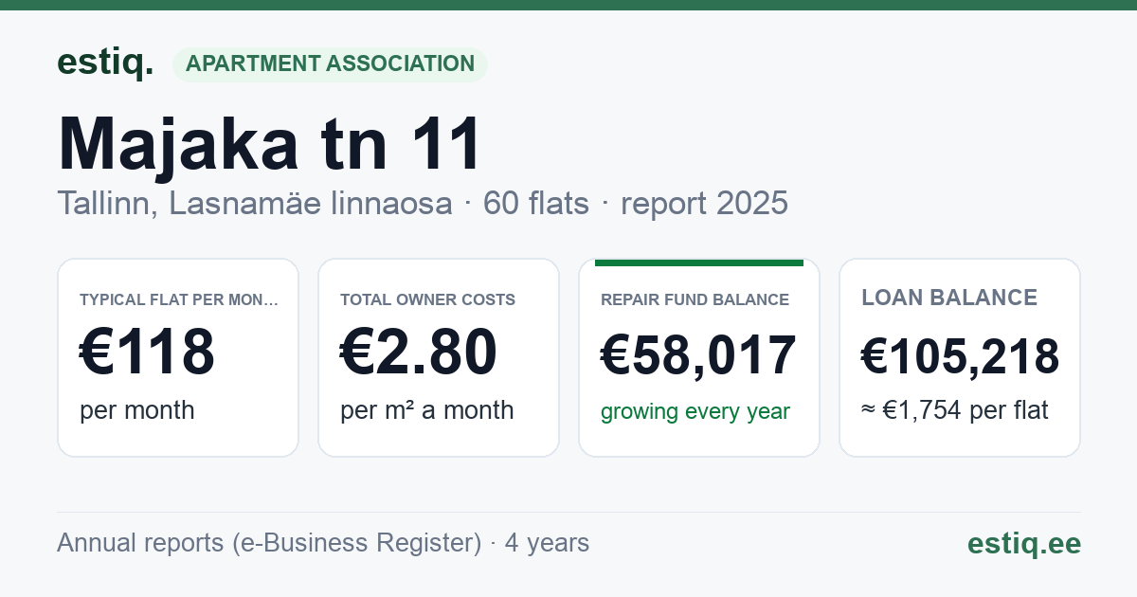The height and width of the screenshot is (597, 1137).
Task: Click 'growing every year' green text
Action: click(695, 411)
